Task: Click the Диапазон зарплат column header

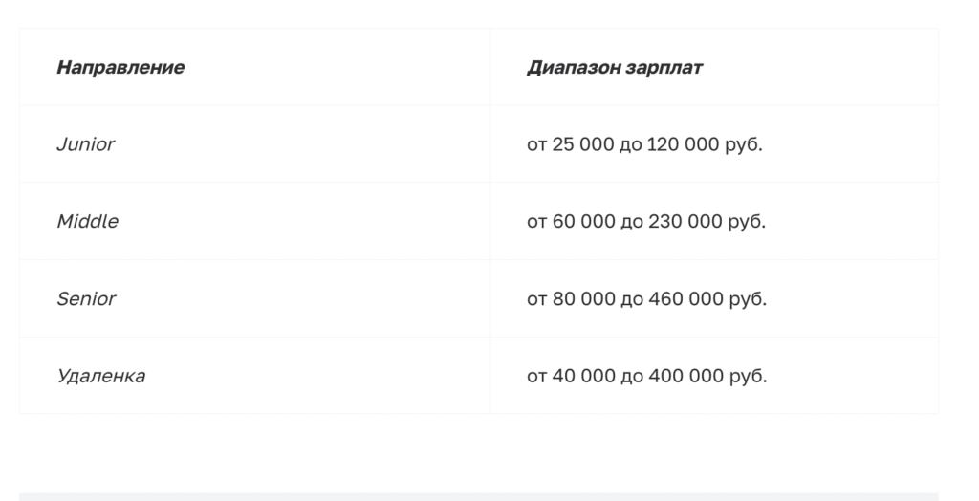Action: click(615, 67)
